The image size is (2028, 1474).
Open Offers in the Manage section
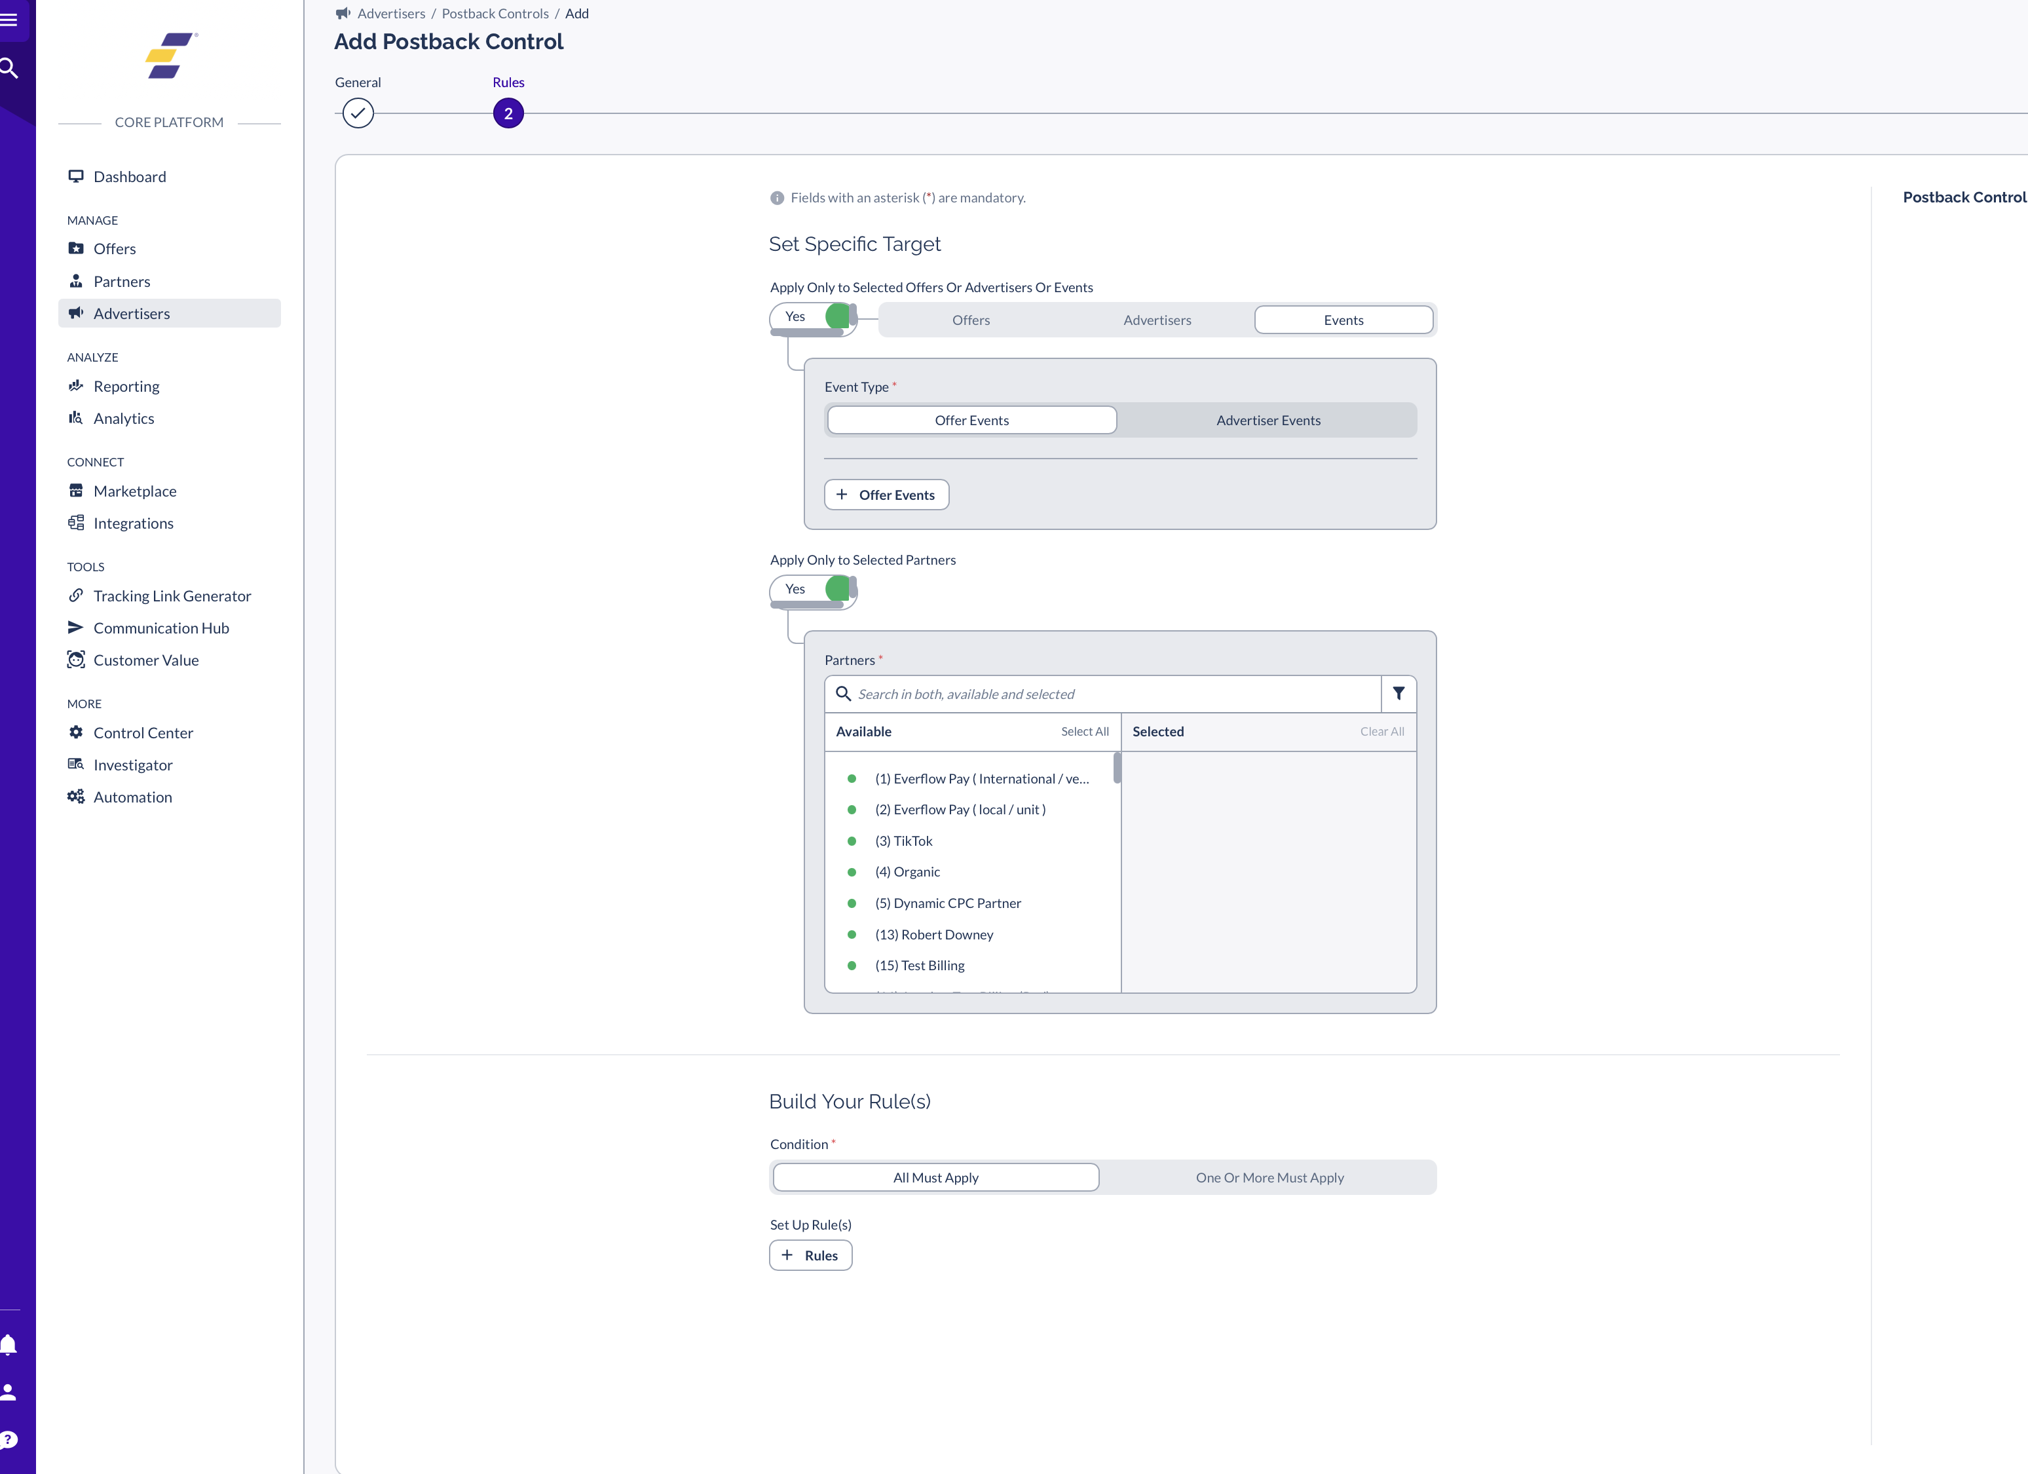click(169, 249)
